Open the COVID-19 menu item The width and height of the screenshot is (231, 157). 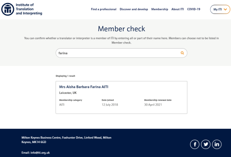[x=194, y=9]
